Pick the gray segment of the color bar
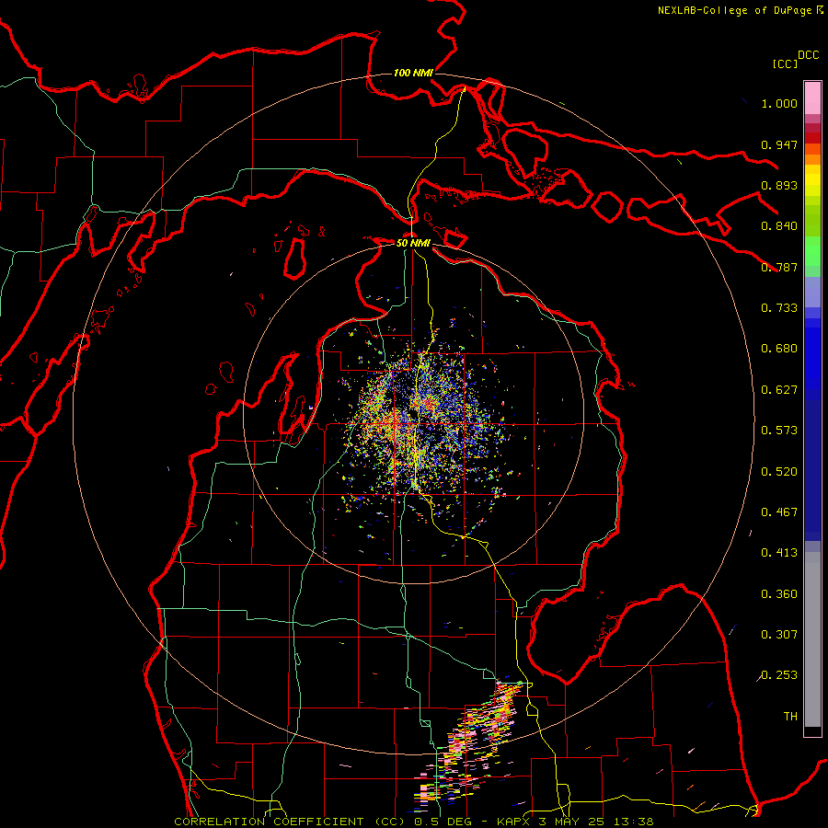This screenshot has width=828, height=828. [x=812, y=639]
